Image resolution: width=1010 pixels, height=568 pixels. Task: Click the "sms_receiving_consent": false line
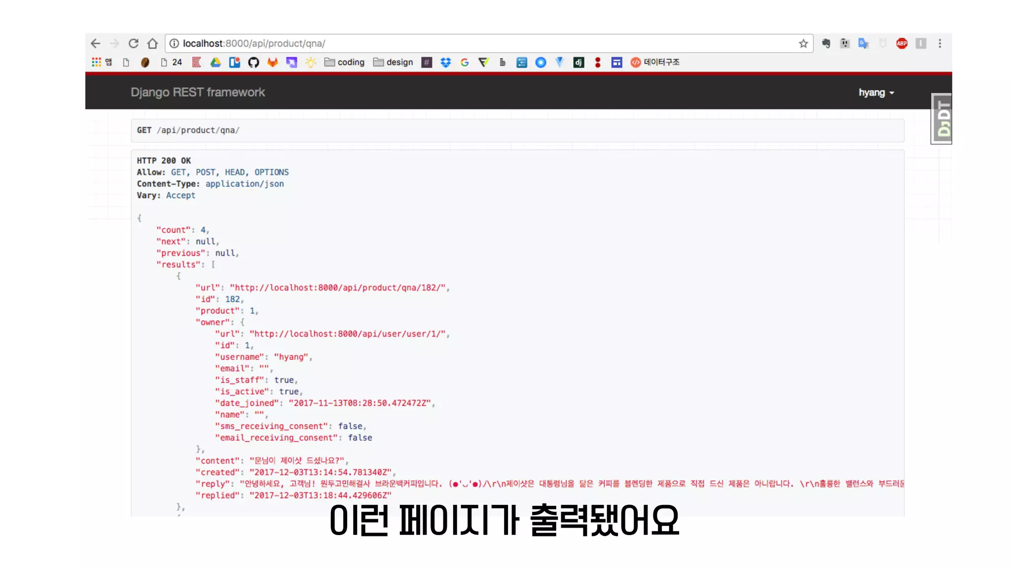pyautogui.click(x=290, y=426)
